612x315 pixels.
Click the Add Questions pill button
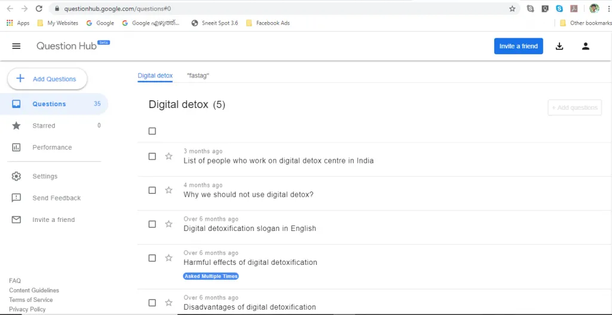tap(47, 79)
